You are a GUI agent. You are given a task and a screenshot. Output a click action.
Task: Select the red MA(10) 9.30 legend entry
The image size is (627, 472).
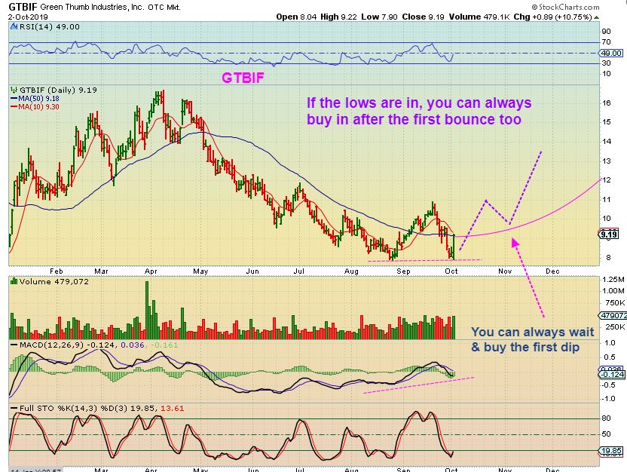click(35, 107)
